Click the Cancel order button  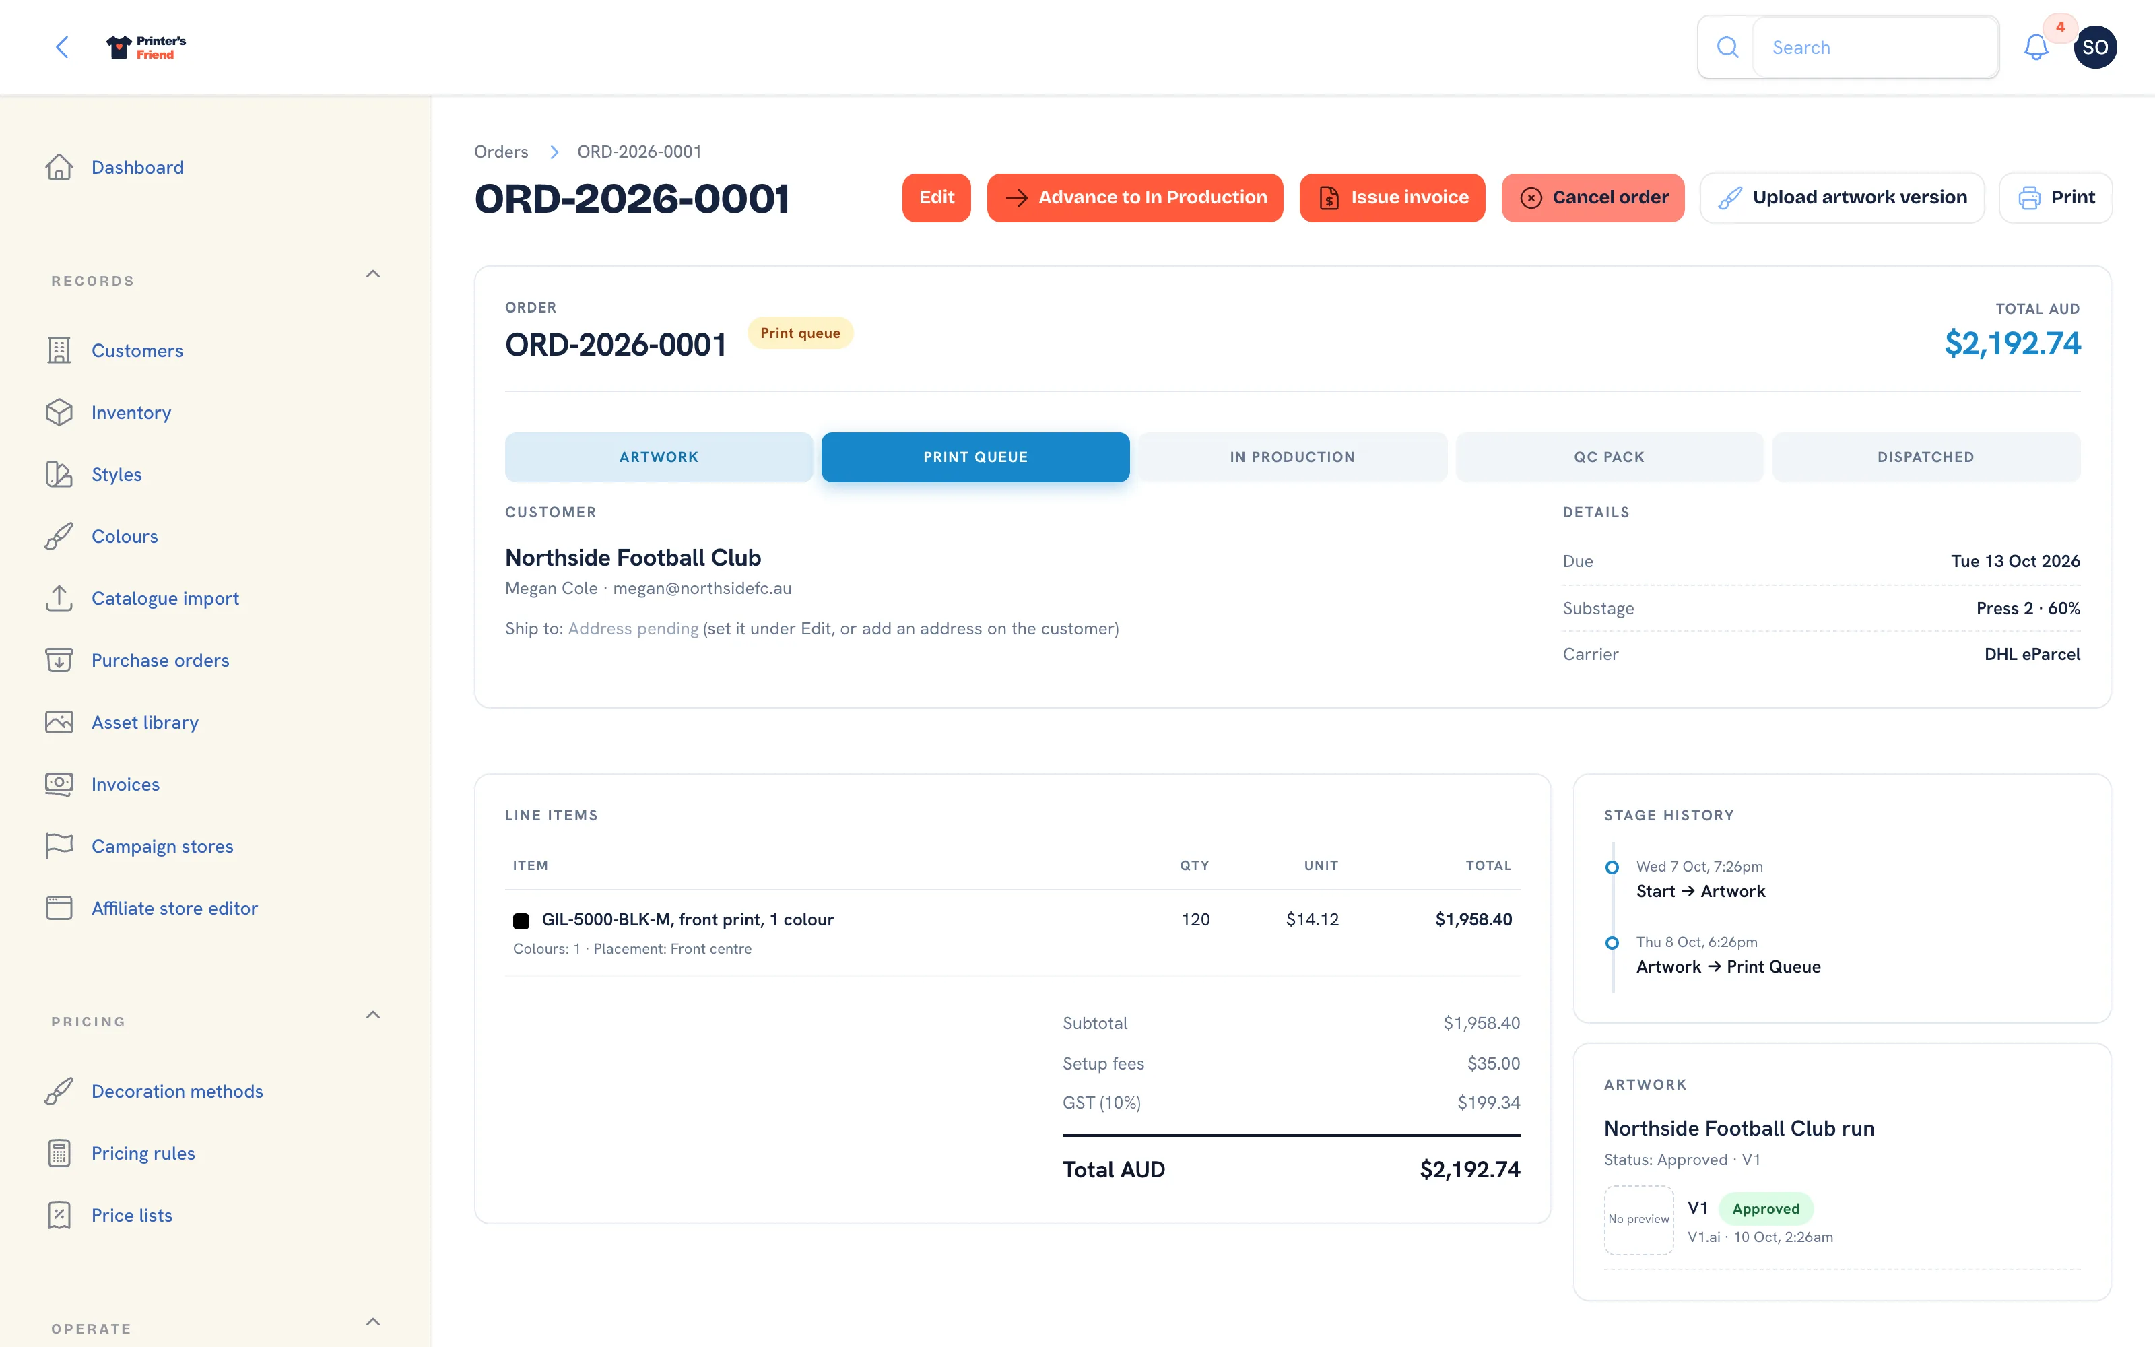tap(1592, 198)
